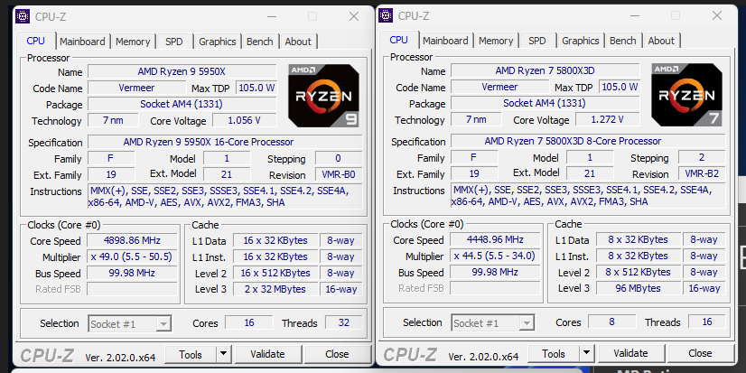Click threads value 32

[x=343, y=322]
